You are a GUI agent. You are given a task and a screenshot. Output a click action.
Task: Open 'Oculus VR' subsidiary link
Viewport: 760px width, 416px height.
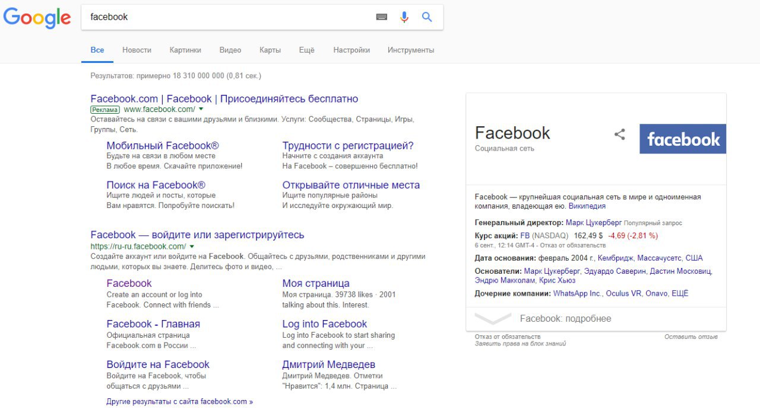623,293
